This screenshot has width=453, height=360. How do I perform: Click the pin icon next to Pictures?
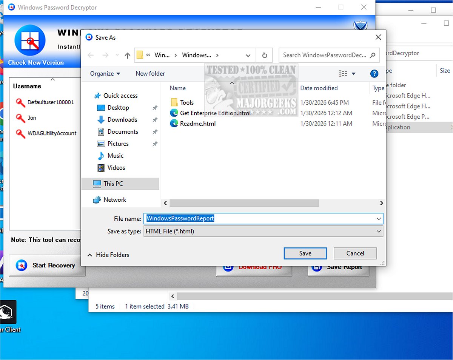155,144
